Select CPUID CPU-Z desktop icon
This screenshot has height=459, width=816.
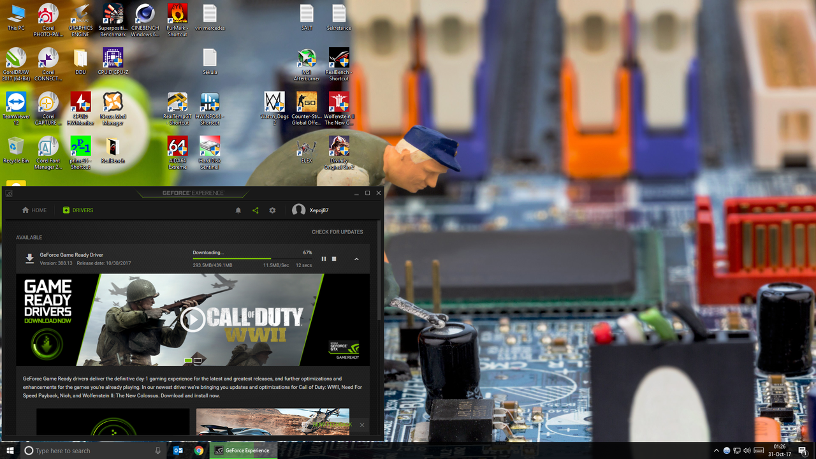113,62
